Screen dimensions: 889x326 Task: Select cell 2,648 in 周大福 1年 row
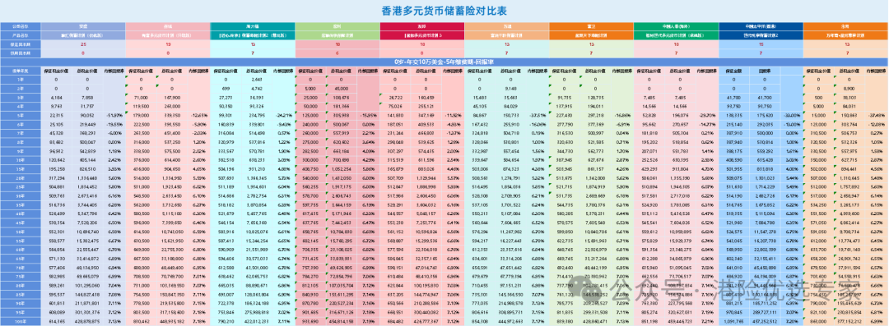256,80
